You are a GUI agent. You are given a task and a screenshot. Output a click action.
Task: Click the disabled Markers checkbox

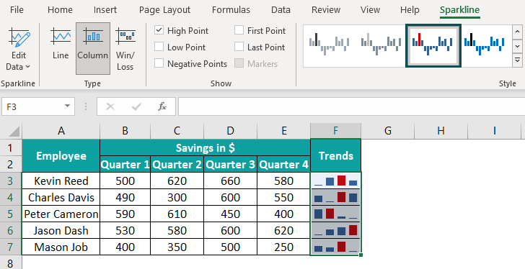[x=239, y=63]
